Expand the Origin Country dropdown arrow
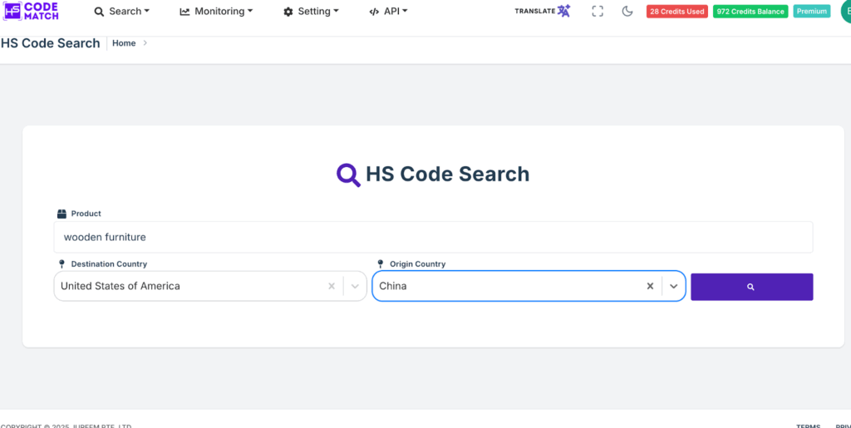 coord(674,286)
